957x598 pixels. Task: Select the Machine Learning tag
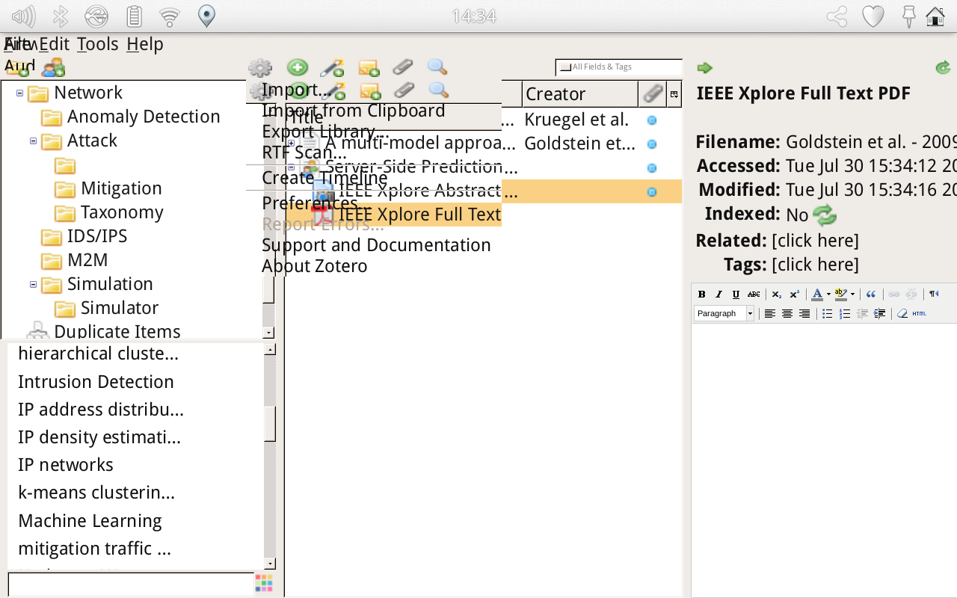click(90, 521)
